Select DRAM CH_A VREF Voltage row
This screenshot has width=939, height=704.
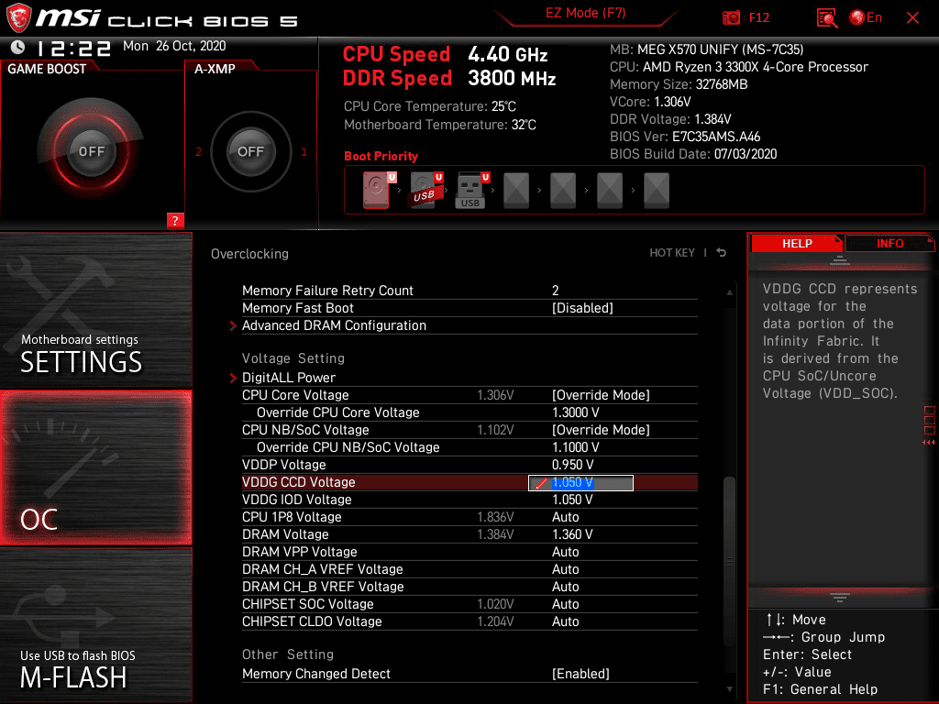point(469,568)
